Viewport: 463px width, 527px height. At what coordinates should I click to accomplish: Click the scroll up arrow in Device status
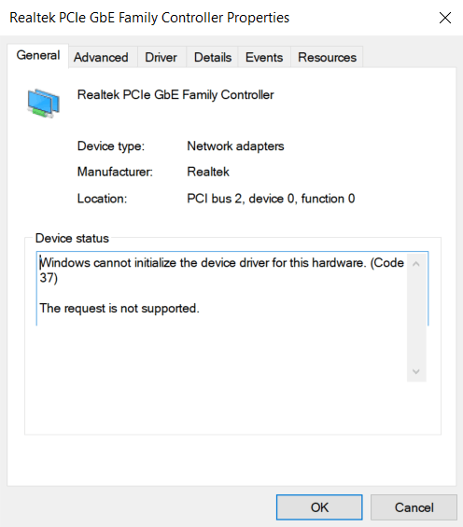(416, 264)
